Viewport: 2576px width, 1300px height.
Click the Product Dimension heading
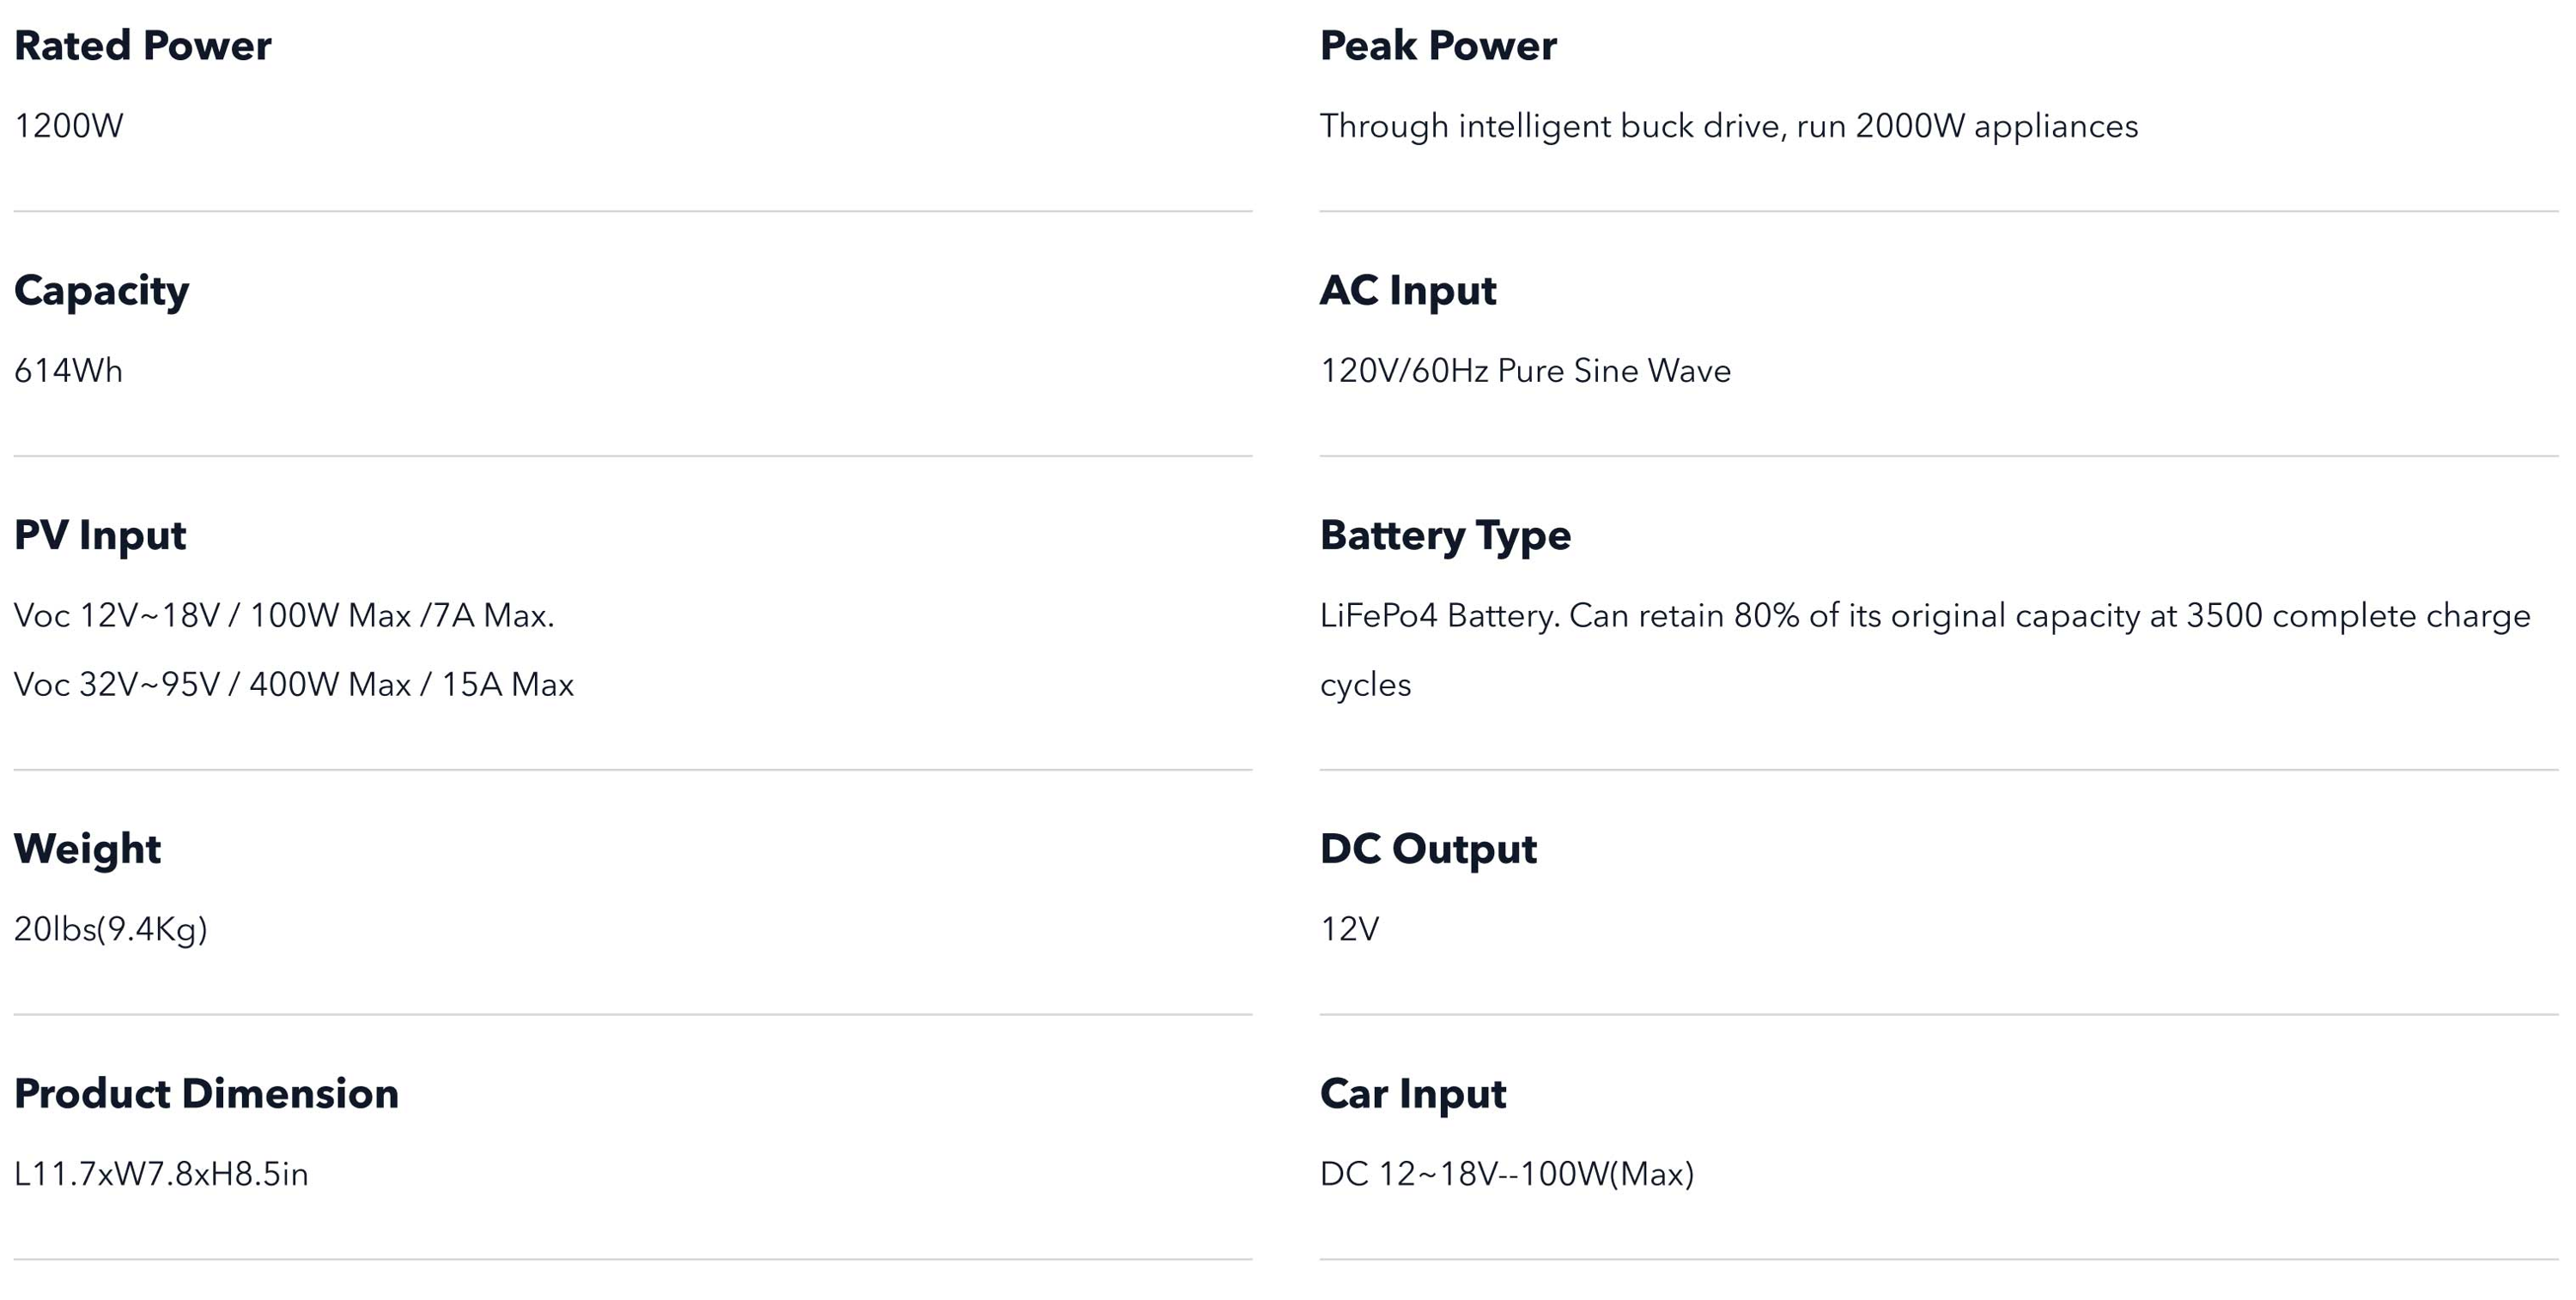coord(206,1094)
